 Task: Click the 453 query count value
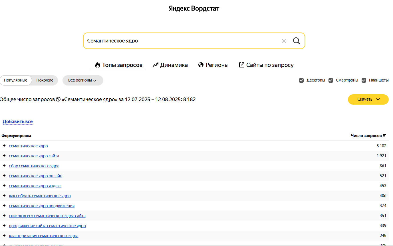coord(383,186)
